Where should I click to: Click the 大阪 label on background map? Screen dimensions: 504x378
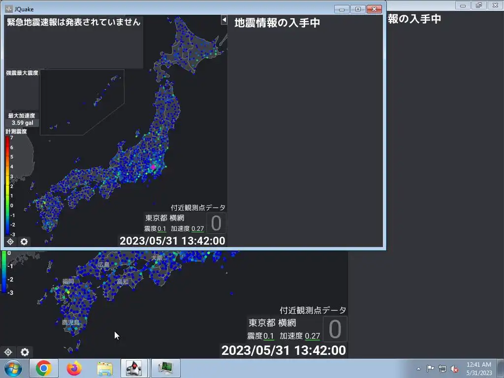pos(157,258)
